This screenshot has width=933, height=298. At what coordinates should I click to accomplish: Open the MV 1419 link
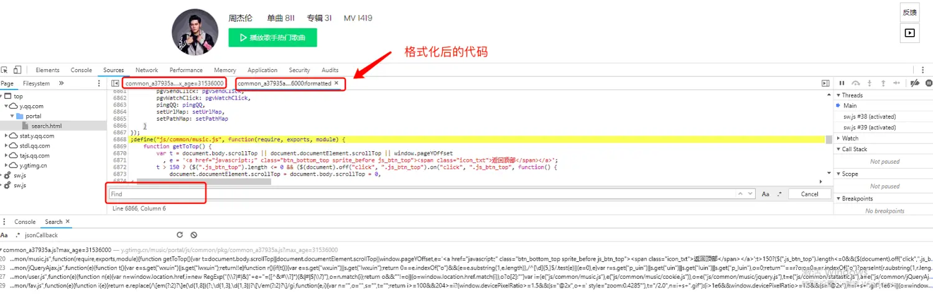pyautogui.click(x=358, y=18)
